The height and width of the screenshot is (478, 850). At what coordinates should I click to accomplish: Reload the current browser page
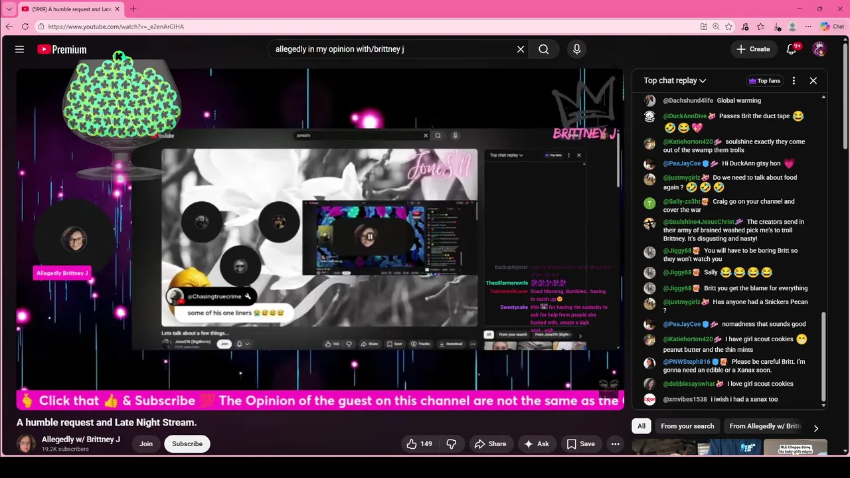[25, 27]
